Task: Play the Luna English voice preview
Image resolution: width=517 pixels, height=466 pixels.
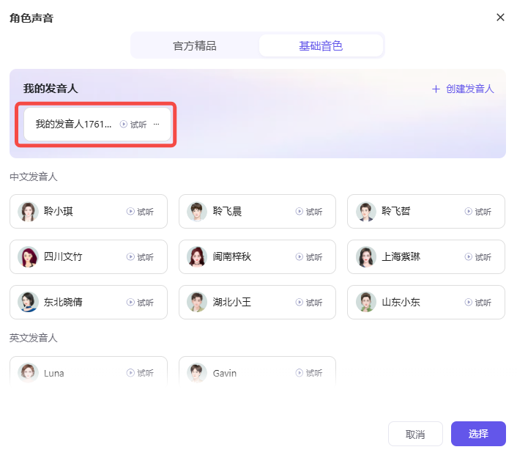Action: point(140,373)
